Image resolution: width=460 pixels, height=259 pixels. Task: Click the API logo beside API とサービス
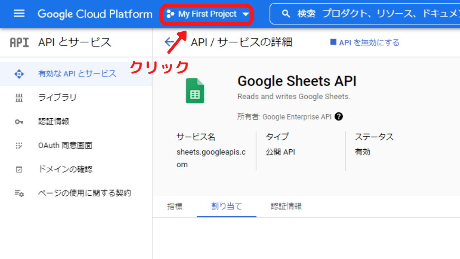tap(19, 42)
